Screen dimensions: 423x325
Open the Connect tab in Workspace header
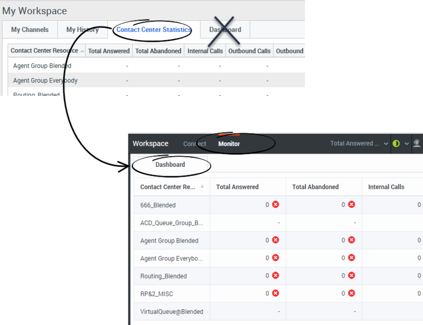pos(194,144)
